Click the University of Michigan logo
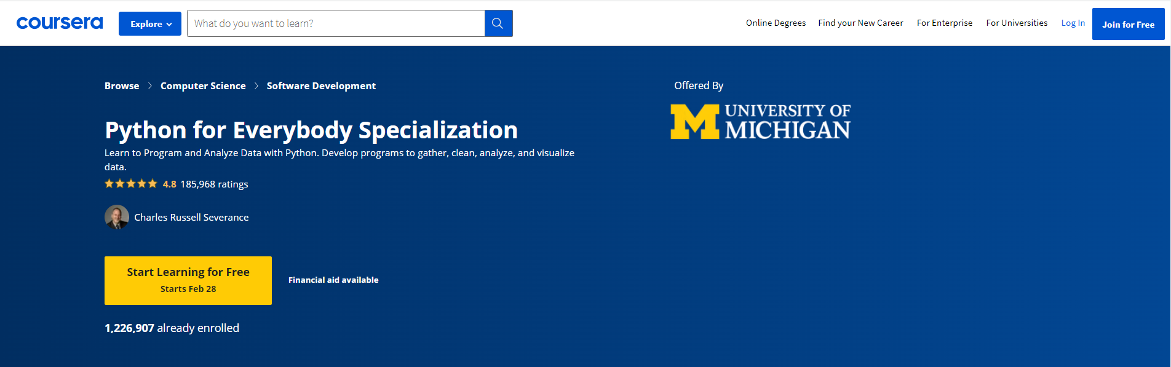The width and height of the screenshot is (1171, 367). (760, 122)
